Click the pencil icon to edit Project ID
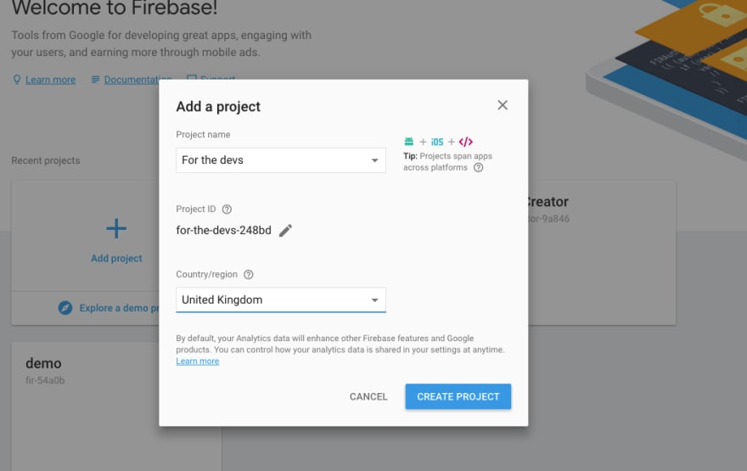 tap(285, 231)
